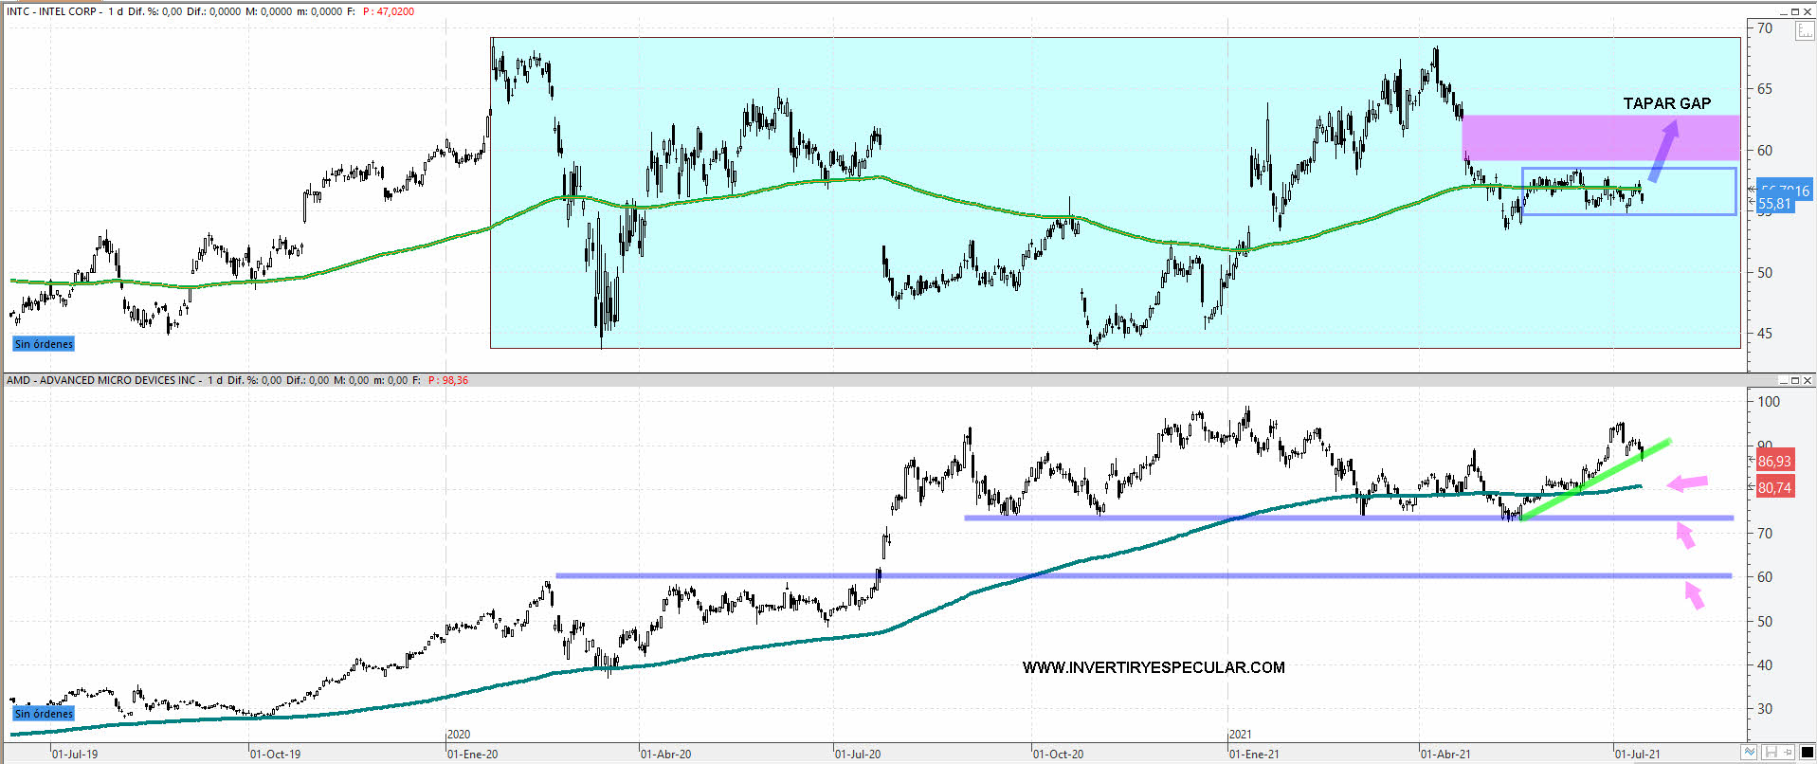Close the AMD chart window

pos(1808,380)
